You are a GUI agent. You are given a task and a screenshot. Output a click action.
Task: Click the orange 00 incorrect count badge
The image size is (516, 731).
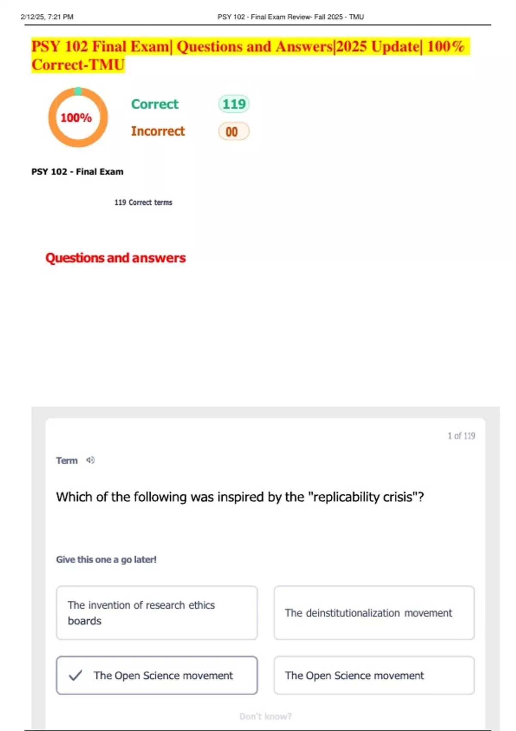coord(233,132)
